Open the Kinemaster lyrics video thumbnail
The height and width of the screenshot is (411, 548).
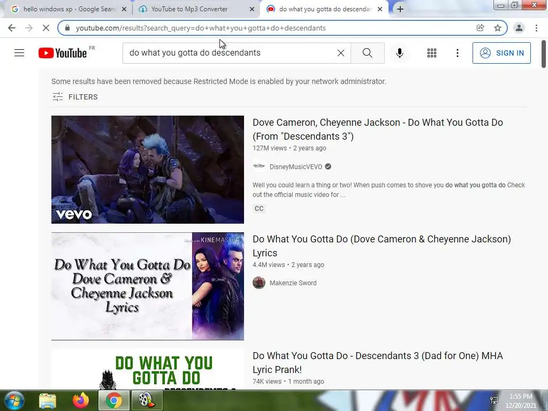(x=148, y=286)
